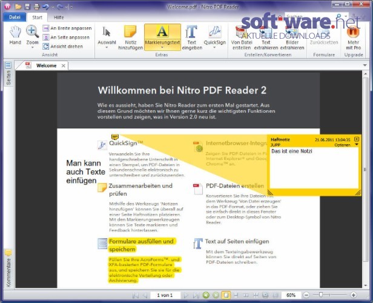Click the vertical scrollbar down arrow

366,285
